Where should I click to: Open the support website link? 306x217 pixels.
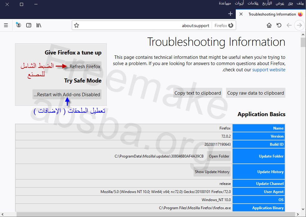click(x=269, y=70)
